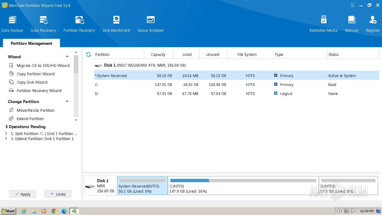This screenshot has height=215, width=382.
Task: Collapse the Wizard section
Action: pyautogui.click(x=67, y=57)
